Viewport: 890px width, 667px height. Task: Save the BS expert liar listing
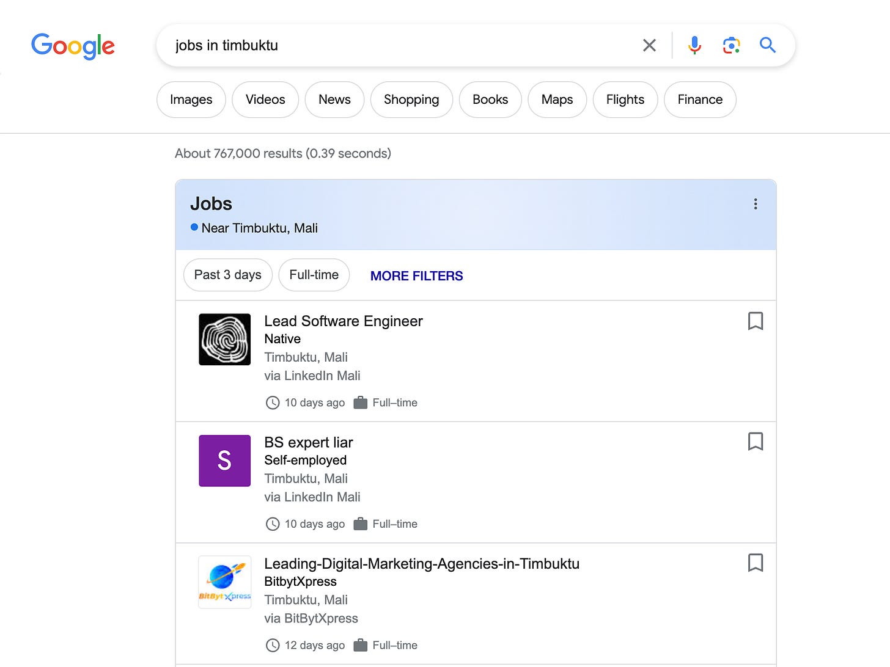pos(756,441)
